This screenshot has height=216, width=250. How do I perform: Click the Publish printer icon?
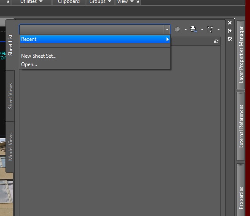click(x=194, y=29)
